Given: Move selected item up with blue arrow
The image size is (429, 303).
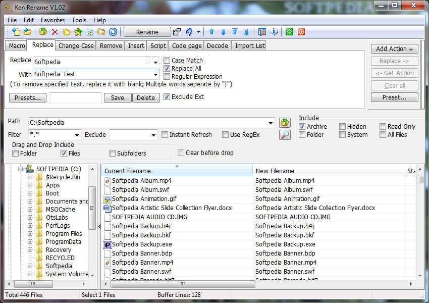Looking at the screenshot, I should (211, 32).
